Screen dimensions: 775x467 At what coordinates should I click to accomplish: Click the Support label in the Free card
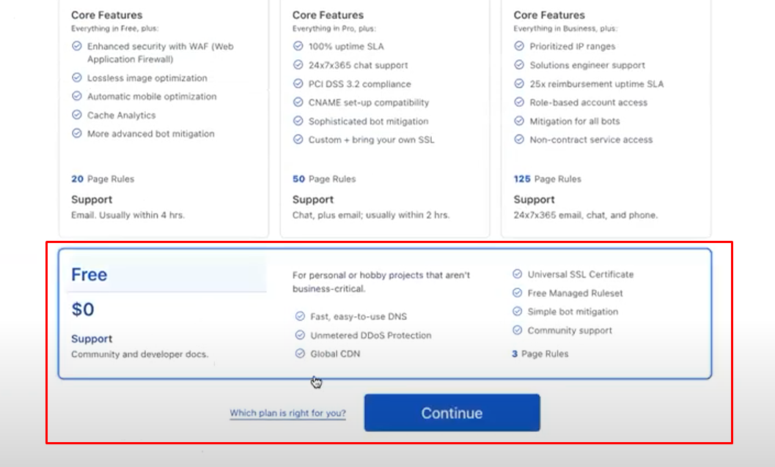tap(90, 338)
